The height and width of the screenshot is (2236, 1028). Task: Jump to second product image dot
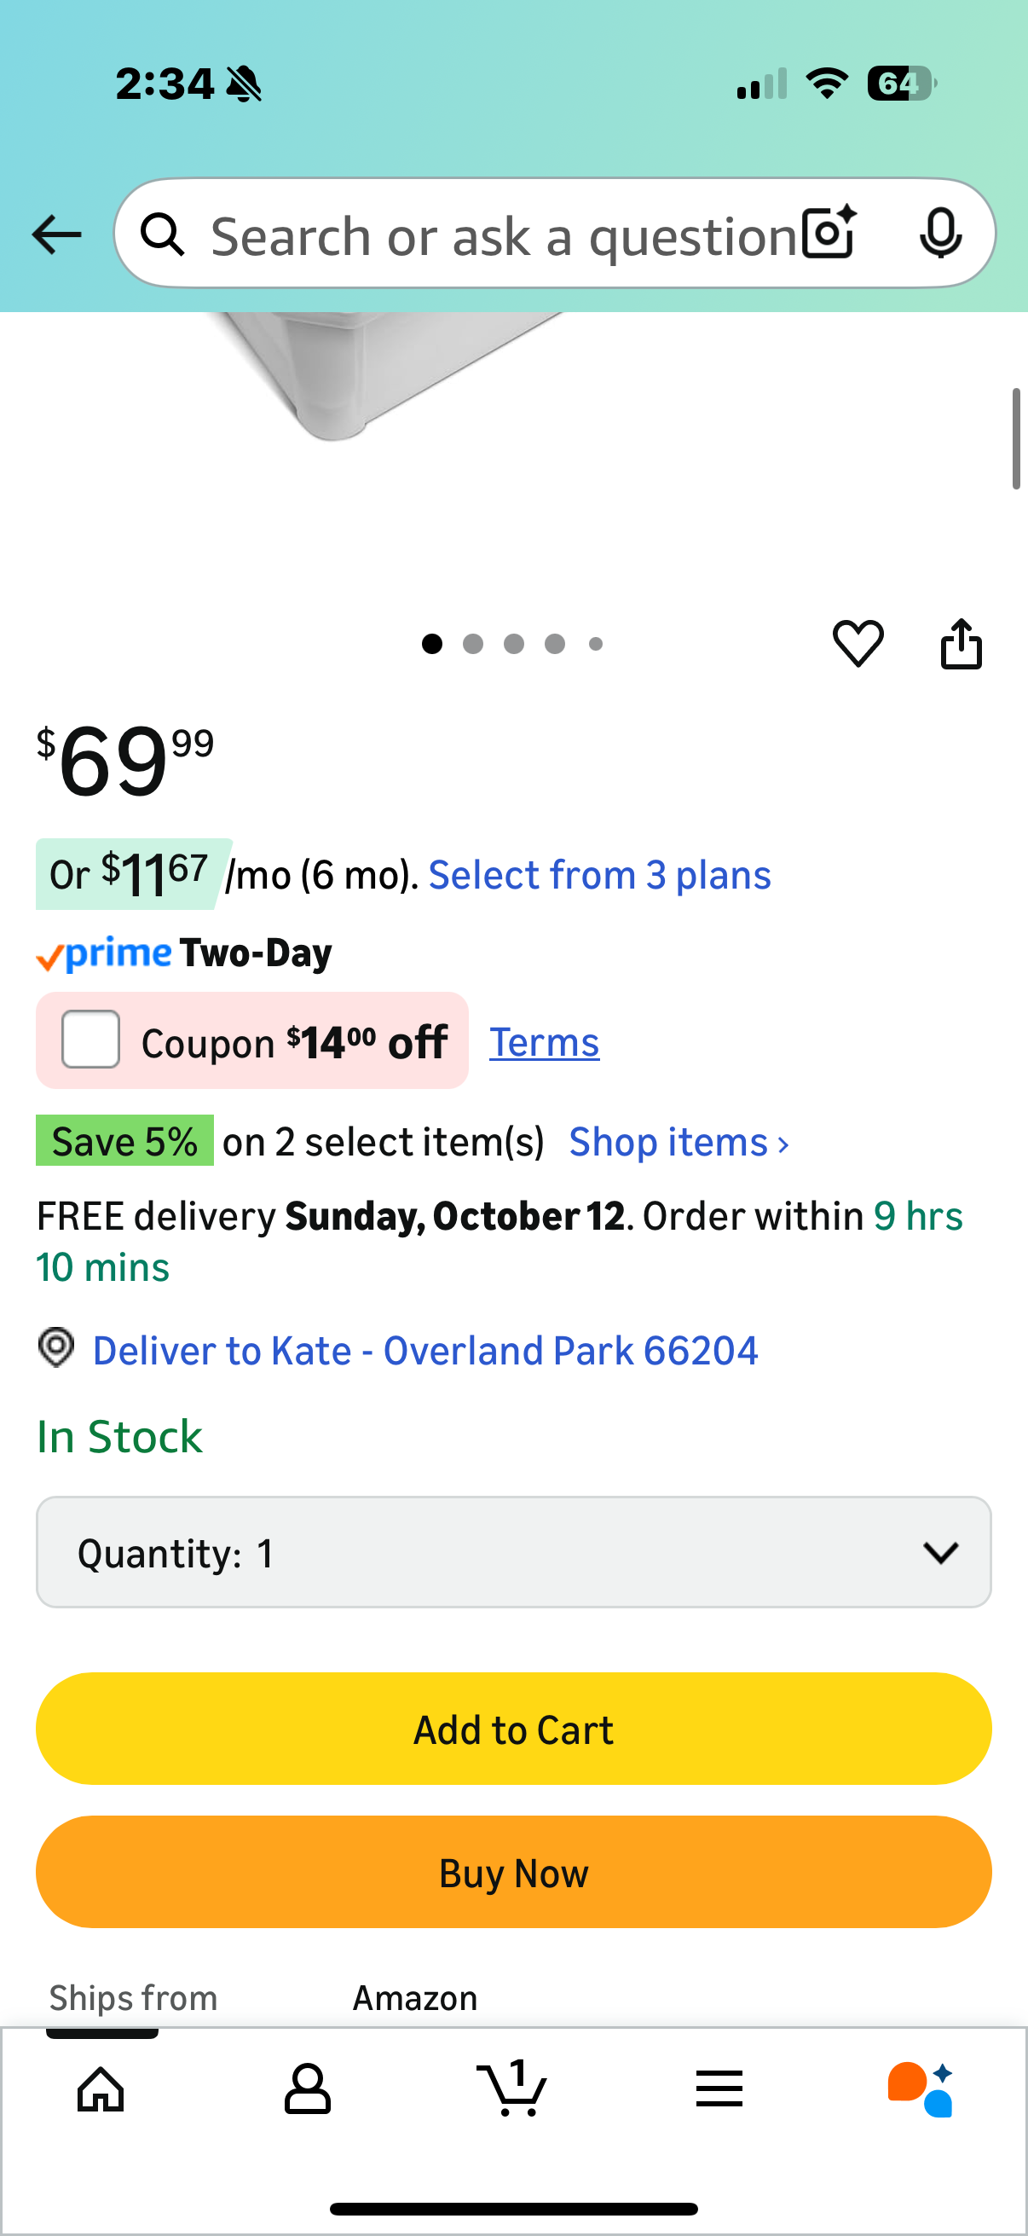[x=473, y=644]
